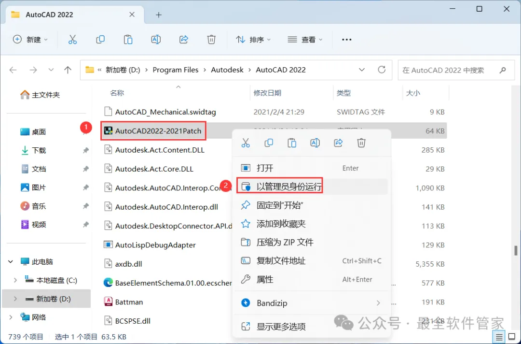Choose 复制文件地址 in the context menu
This screenshot has height=344, width=521.
311,261
